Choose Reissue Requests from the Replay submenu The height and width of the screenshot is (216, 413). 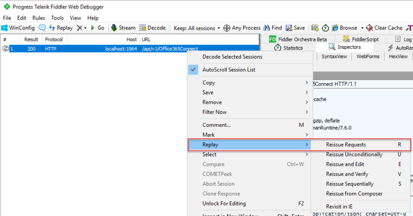click(346, 144)
